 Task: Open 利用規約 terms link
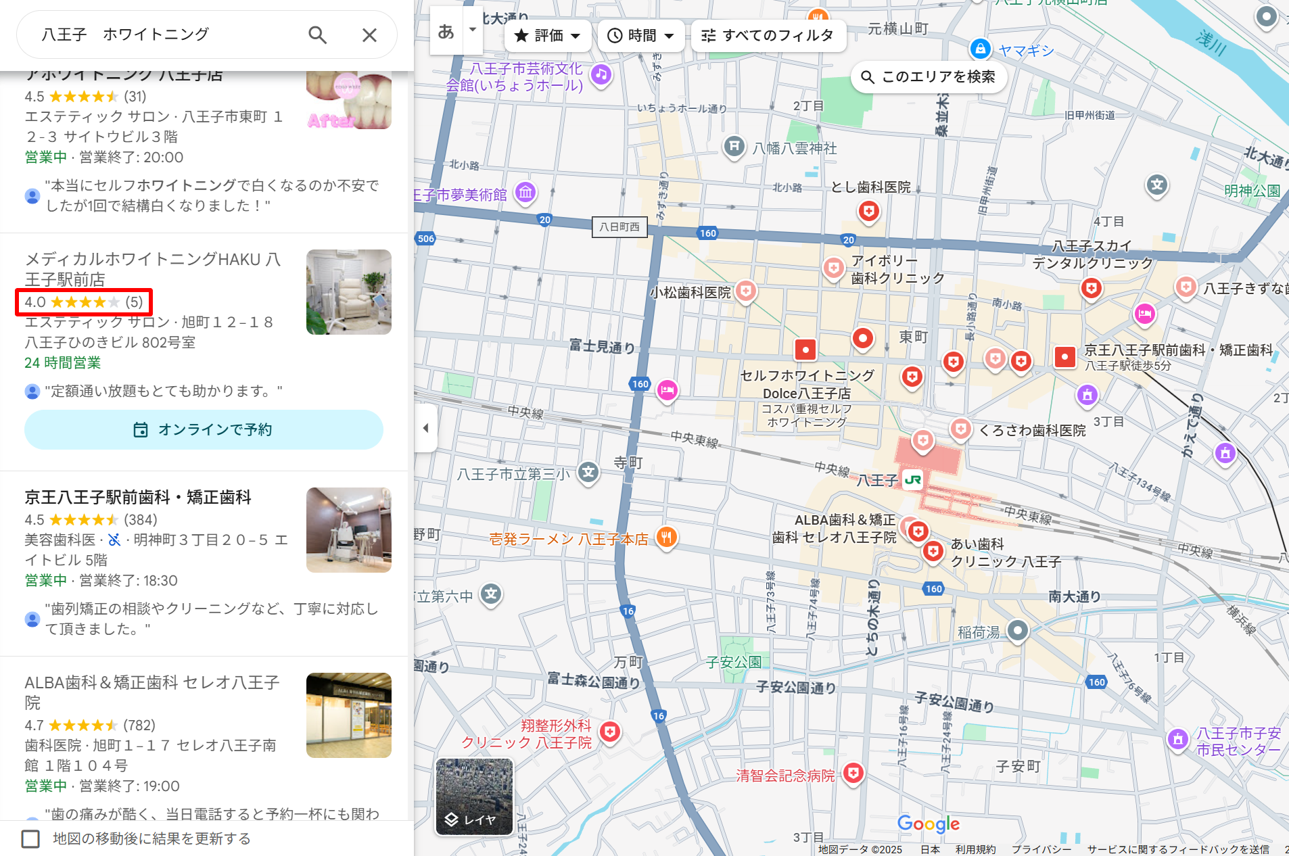[x=975, y=849]
